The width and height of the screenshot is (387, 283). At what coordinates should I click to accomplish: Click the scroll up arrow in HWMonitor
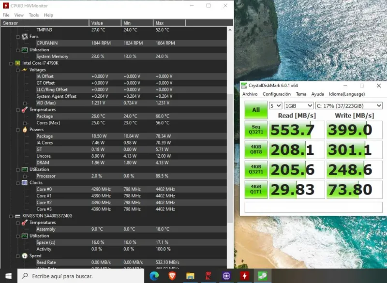pyautogui.click(x=230, y=30)
